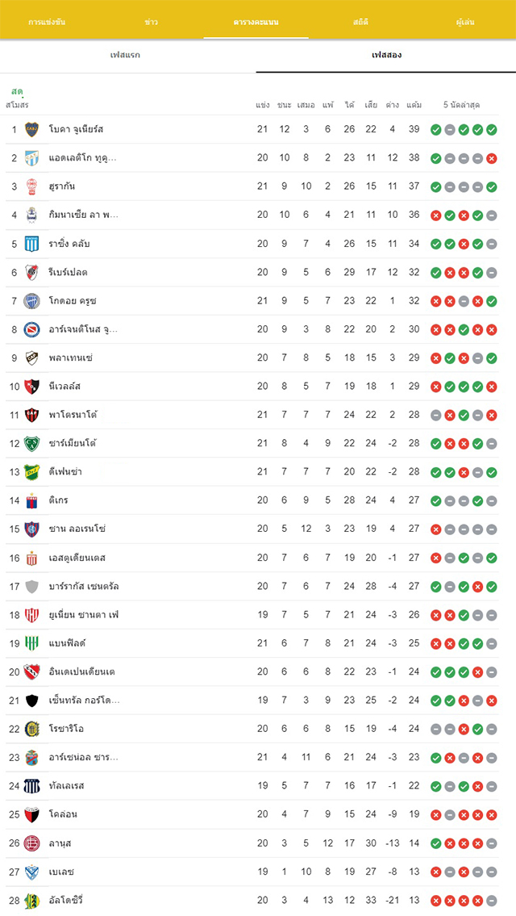Open the ข่าว section in top bar
Image resolution: width=516 pixels, height=916 pixels.
[x=152, y=23]
